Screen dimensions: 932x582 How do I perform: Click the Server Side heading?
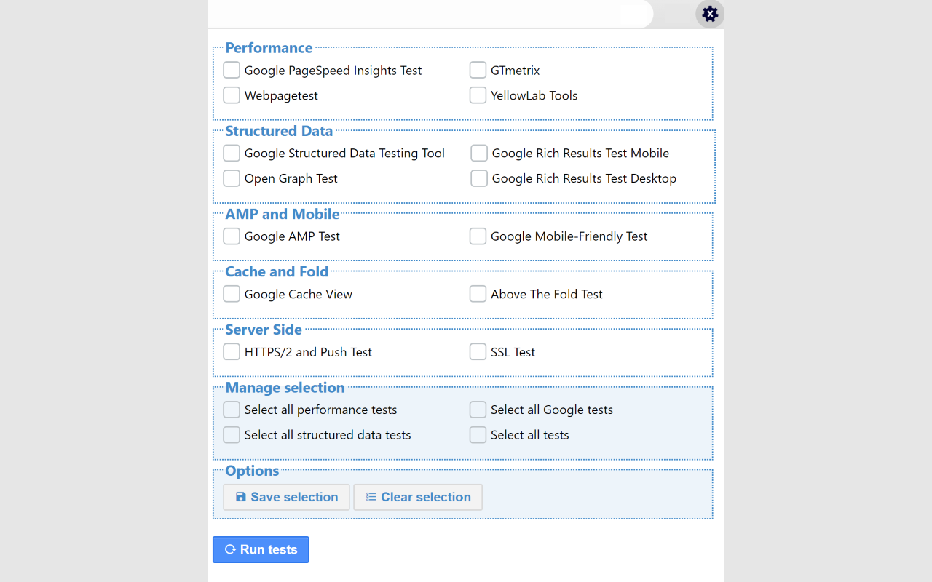pyautogui.click(x=264, y=330)
